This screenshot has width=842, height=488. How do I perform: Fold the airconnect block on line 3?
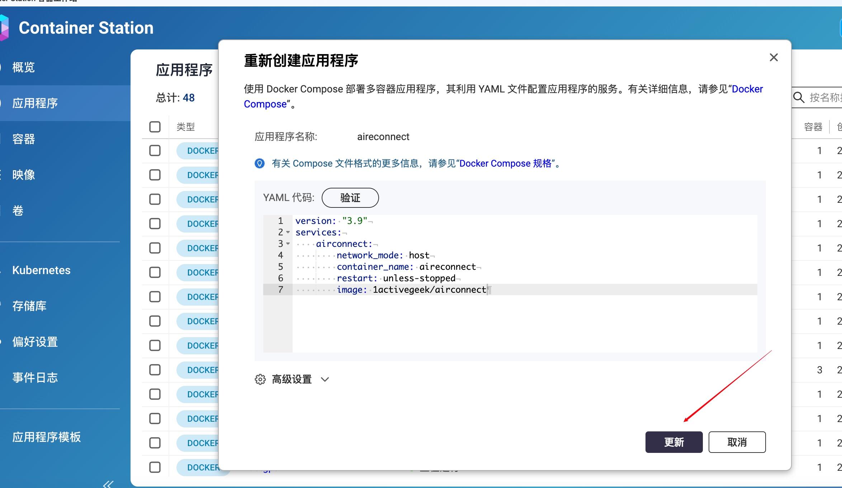[x=288, y=244]
